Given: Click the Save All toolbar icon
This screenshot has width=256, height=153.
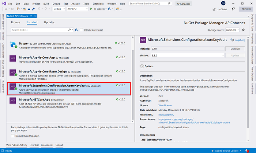Looking at the screenshot, I should tap(33, 9).
